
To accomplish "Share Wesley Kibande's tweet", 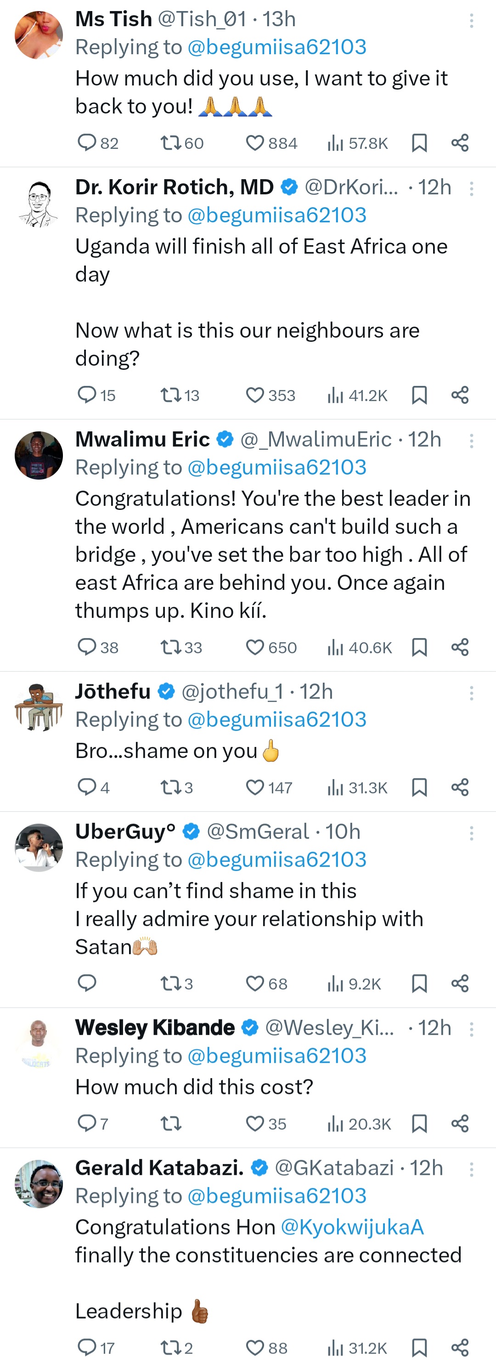I will 460,1124.
